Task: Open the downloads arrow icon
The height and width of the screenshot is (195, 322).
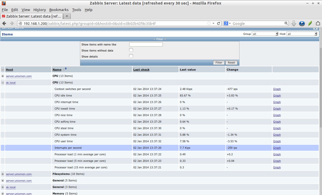Action: [294, 23]
